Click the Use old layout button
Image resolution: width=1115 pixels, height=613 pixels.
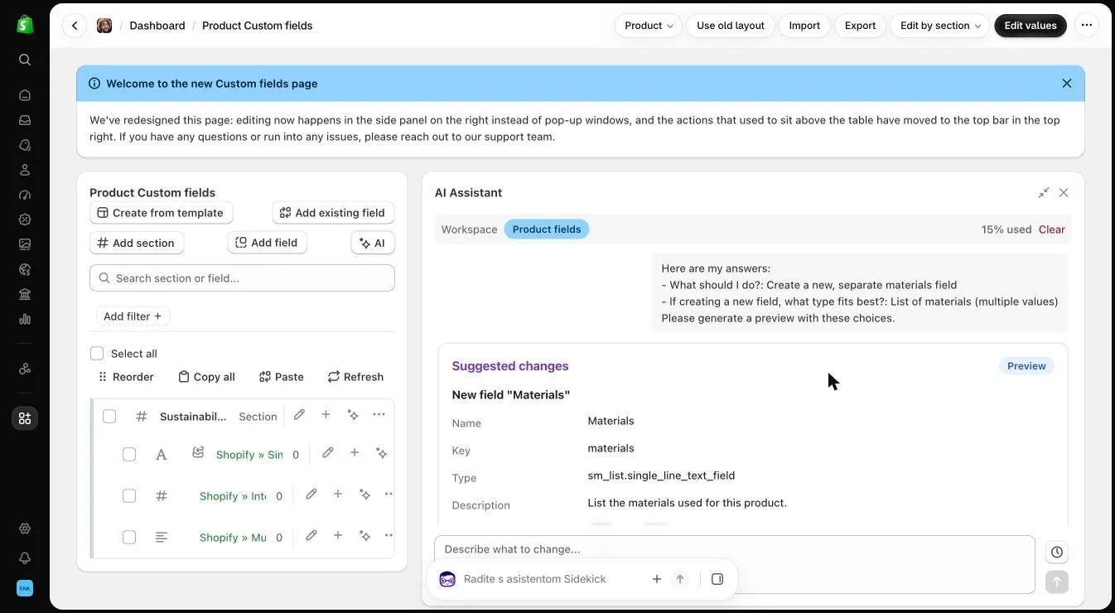click(731, 26)
